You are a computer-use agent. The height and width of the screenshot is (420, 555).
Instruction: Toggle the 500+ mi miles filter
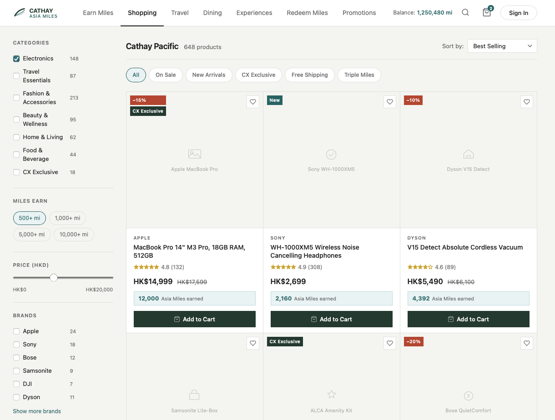30,218
